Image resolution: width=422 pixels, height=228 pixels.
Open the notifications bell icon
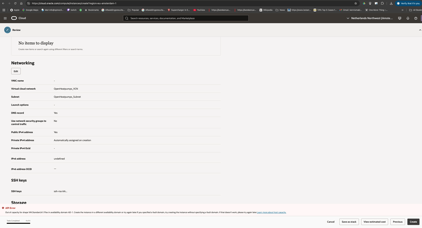408,18
